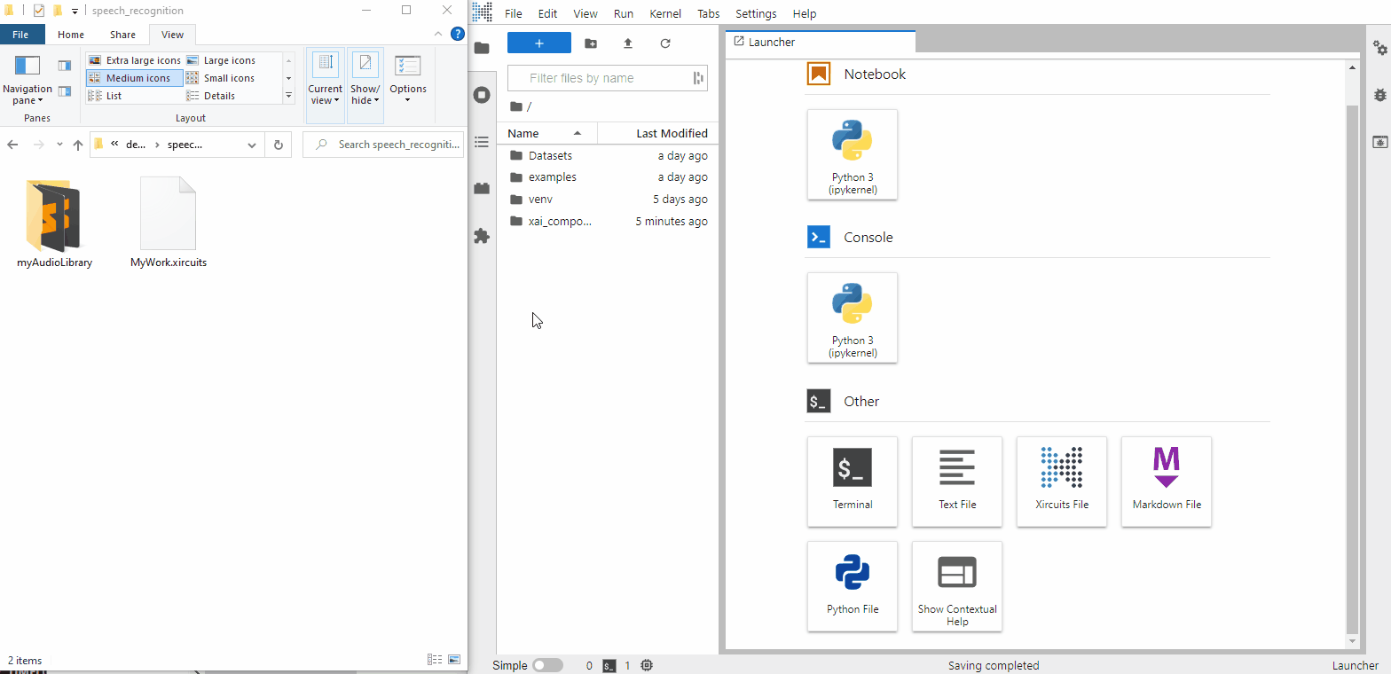This screenshot has height=674, width=1391.
Task: Launch a new Terminal from launcher
Action: (x=852, y=481)
